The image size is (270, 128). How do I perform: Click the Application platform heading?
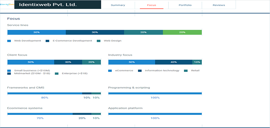[x=125, y=108]
